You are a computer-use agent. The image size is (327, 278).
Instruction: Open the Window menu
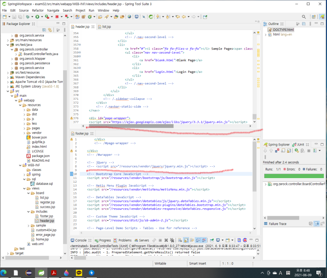coord(104,11)
